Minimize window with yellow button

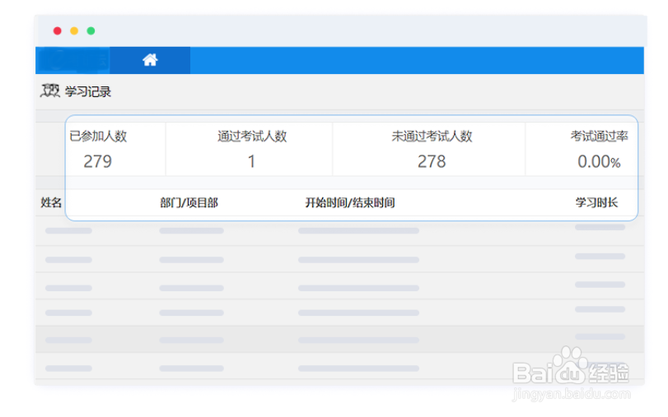pyautogui.click(x=74, y=30)
